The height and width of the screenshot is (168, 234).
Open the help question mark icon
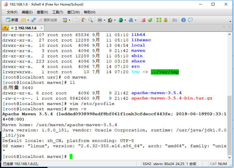pyautogui.click(x=183, y=20)
